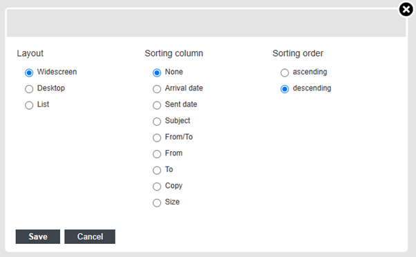Pick Sent date as sorting column
Viewport: 416px width, 257px height.
157,105
